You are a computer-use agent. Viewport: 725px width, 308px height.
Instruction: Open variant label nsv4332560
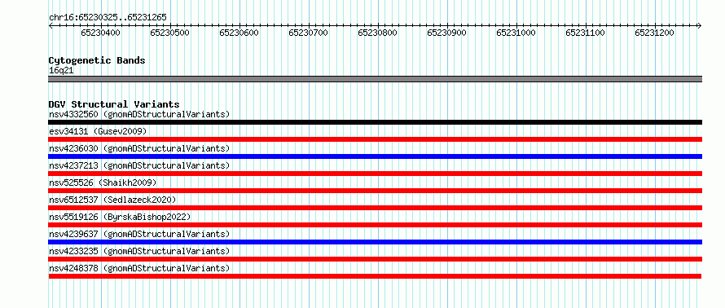coord(139,114)
